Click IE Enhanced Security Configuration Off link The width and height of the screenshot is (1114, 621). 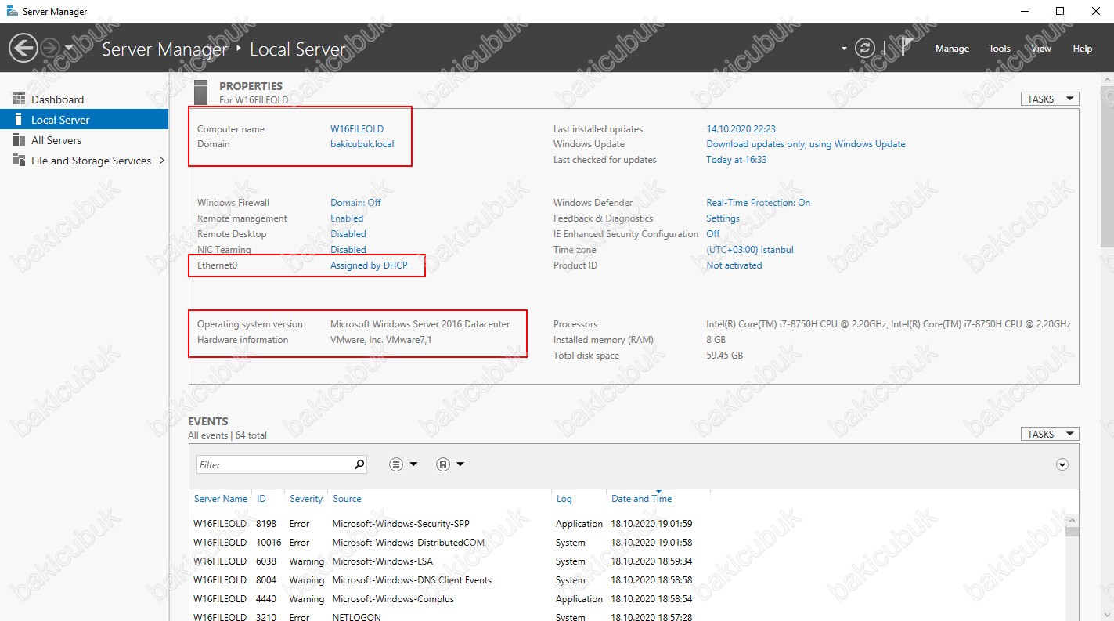tap(713, 234)
